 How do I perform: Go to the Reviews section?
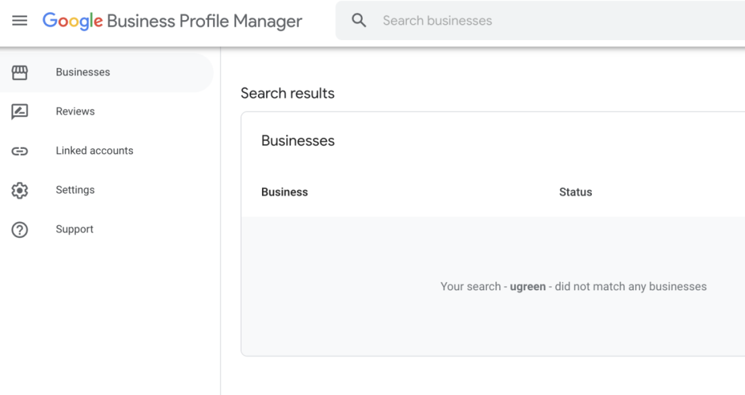click(x=75, y=112)
